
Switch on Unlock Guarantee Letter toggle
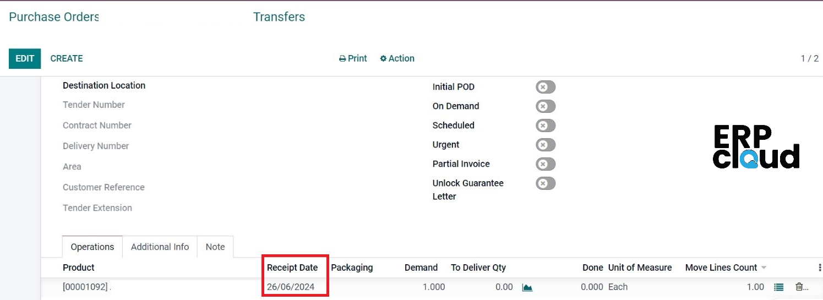tap(546, 183)
